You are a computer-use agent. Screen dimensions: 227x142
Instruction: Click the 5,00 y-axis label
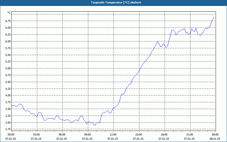(x=8, y=68)
